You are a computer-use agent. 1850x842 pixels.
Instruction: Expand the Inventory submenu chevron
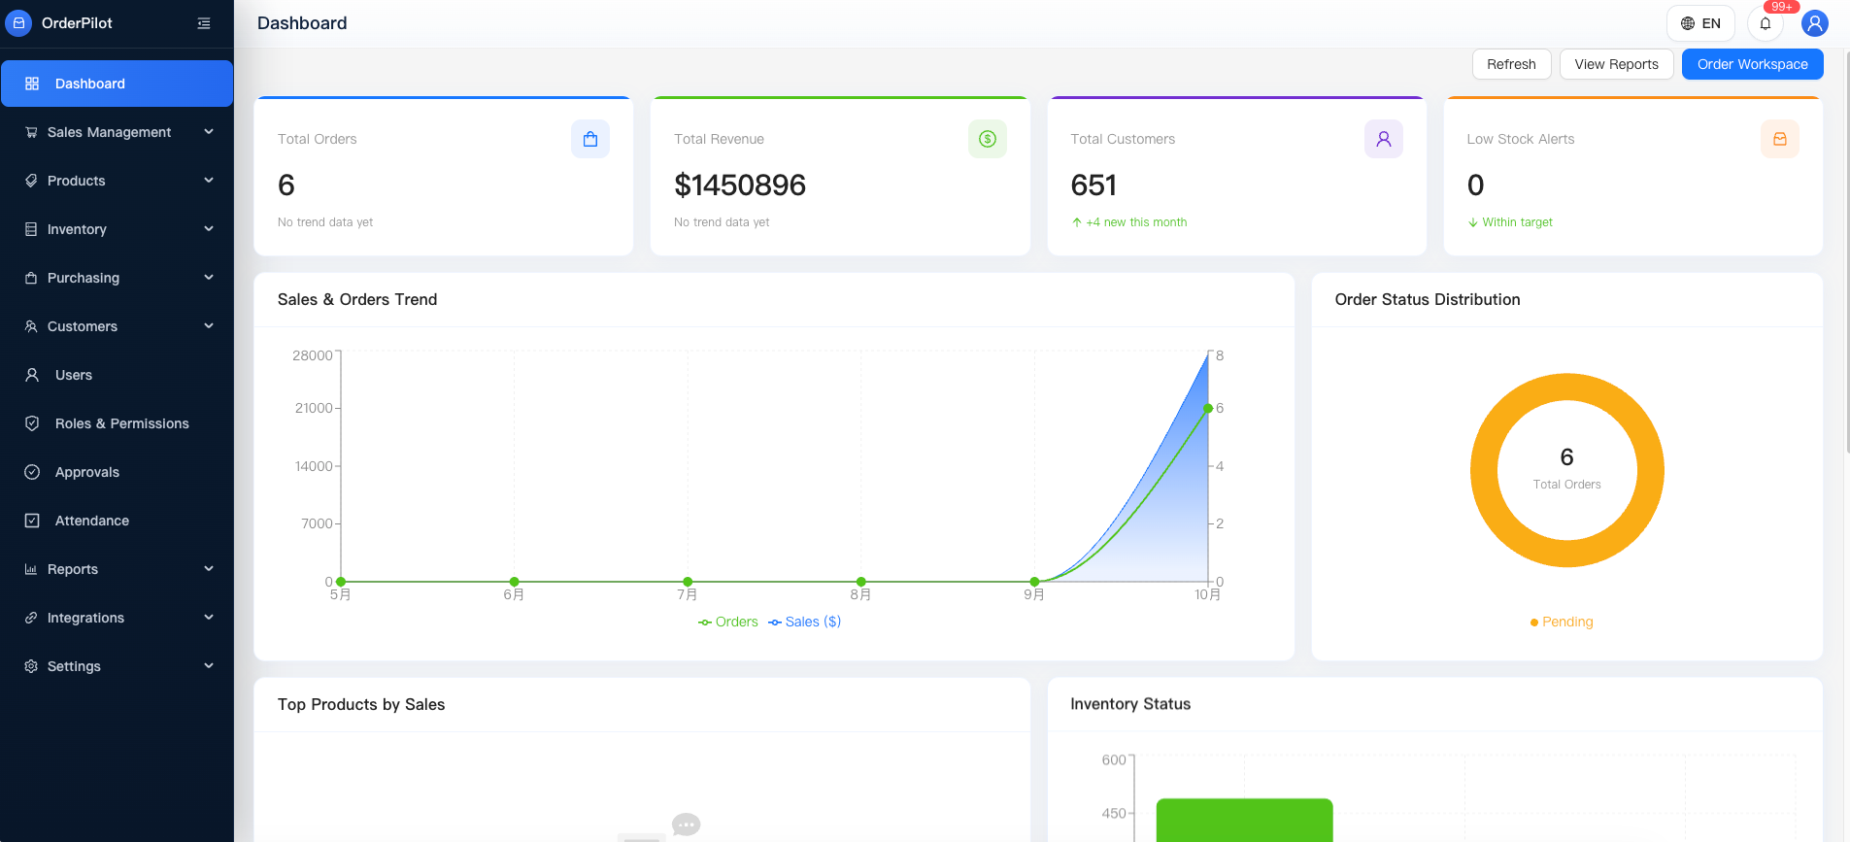209,229
